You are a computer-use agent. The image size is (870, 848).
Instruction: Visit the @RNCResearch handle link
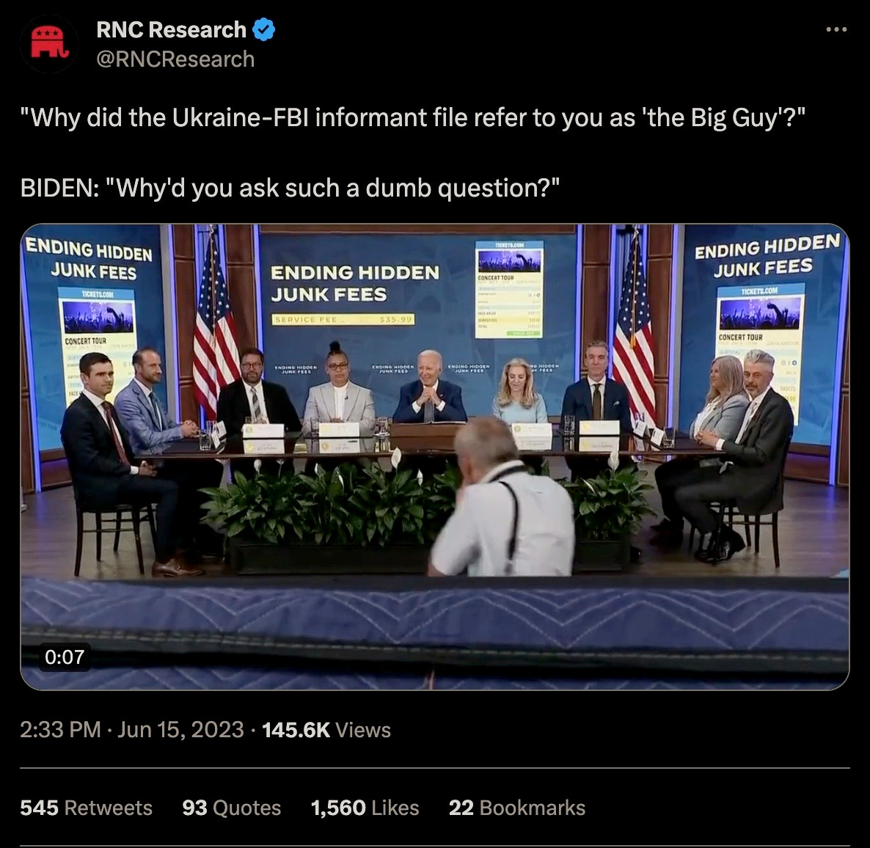175,59
